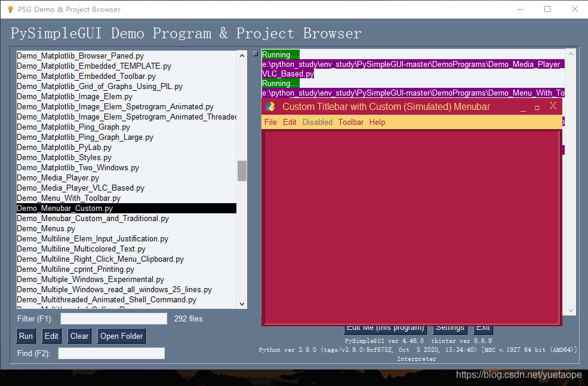The width and height of the screenshot is (588, 386).
Task: Select Demo_Matplotlib_Grid_of_Graphs_Using_PIL.py
Action: [x=127, y=87]
